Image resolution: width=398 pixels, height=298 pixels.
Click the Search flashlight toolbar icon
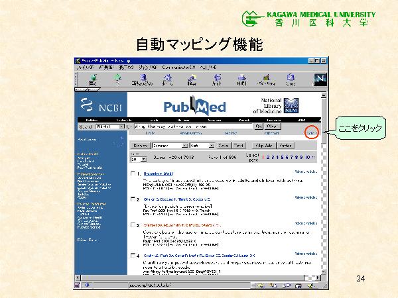pos(192,79)
